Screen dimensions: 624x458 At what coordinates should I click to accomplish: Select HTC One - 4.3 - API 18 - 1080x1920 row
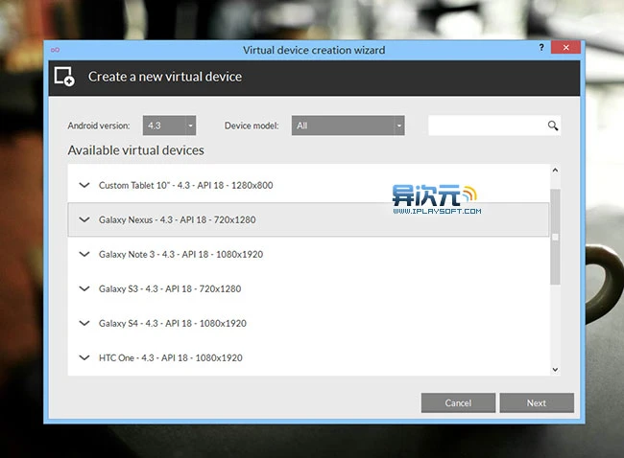point(170,357)
